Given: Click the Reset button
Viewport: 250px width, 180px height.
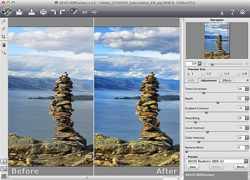Looking at the screenshot, I should (x=240, y=167).
